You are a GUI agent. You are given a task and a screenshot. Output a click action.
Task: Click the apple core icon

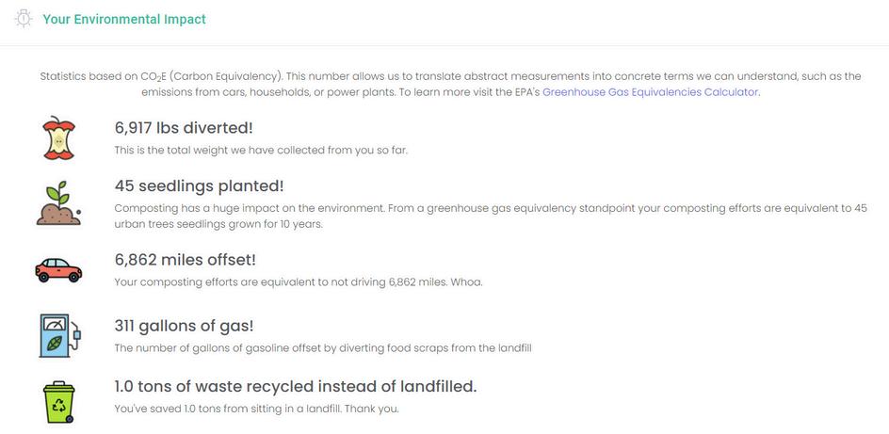[x=58, y=137]
